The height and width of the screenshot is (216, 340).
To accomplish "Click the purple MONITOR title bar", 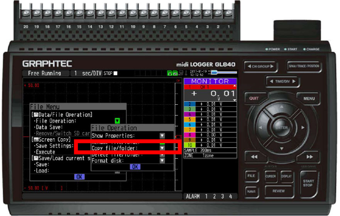I will pos(210,81).
